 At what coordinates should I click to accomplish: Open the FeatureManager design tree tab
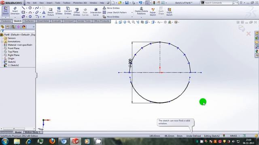(x=2, y=27)
